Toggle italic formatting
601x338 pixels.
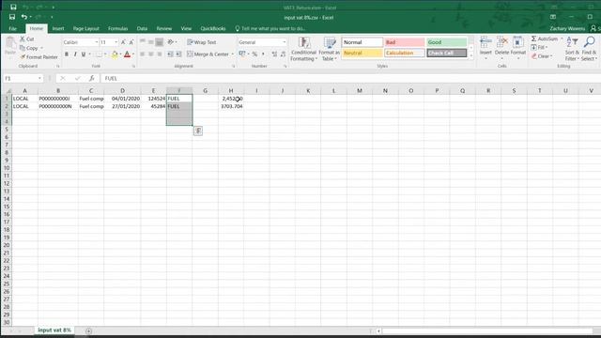point(75,54)
